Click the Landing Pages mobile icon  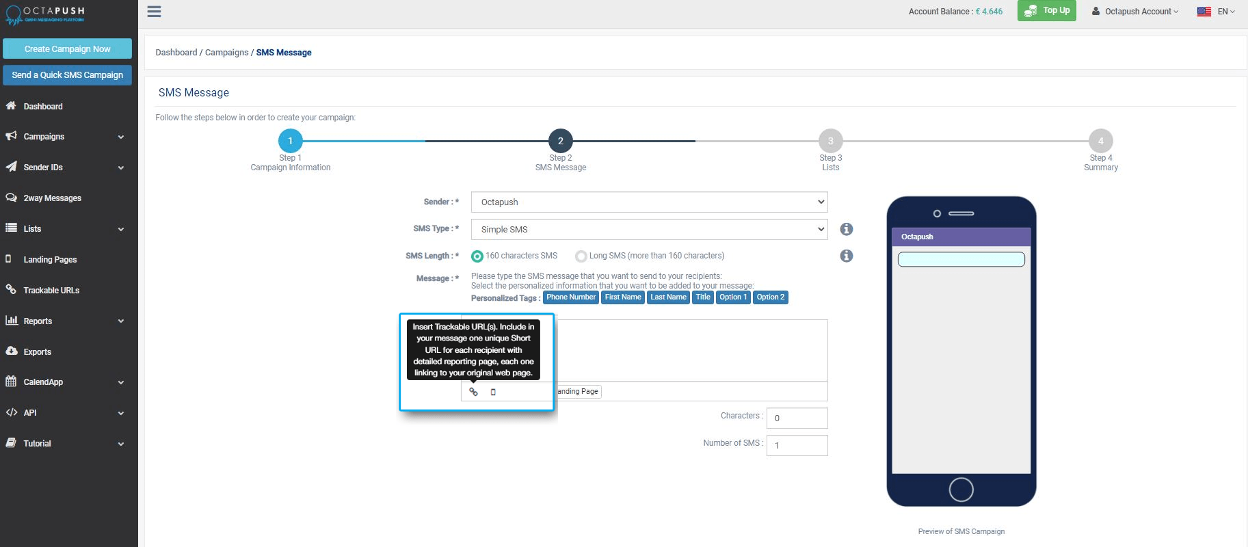8,259
